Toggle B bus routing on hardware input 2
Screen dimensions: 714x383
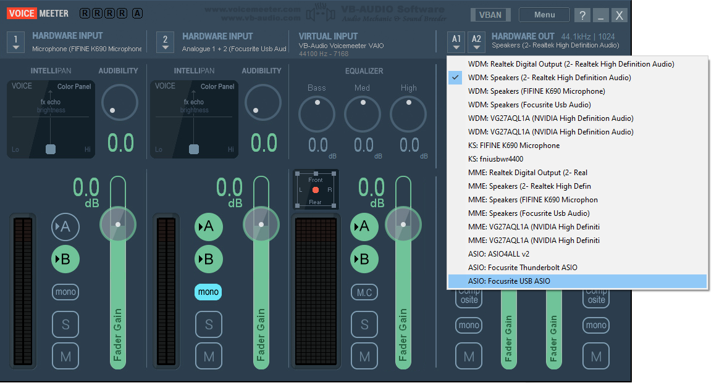pos(209,259)
